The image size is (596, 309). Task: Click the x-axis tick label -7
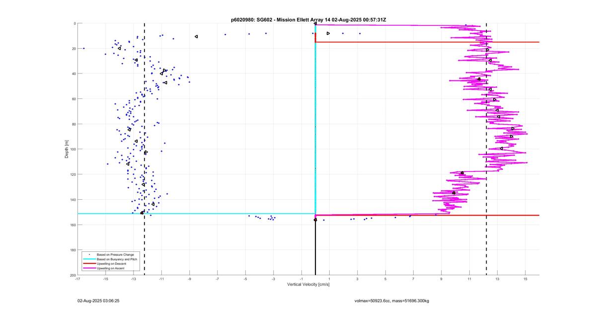click(x=217, y=279)
